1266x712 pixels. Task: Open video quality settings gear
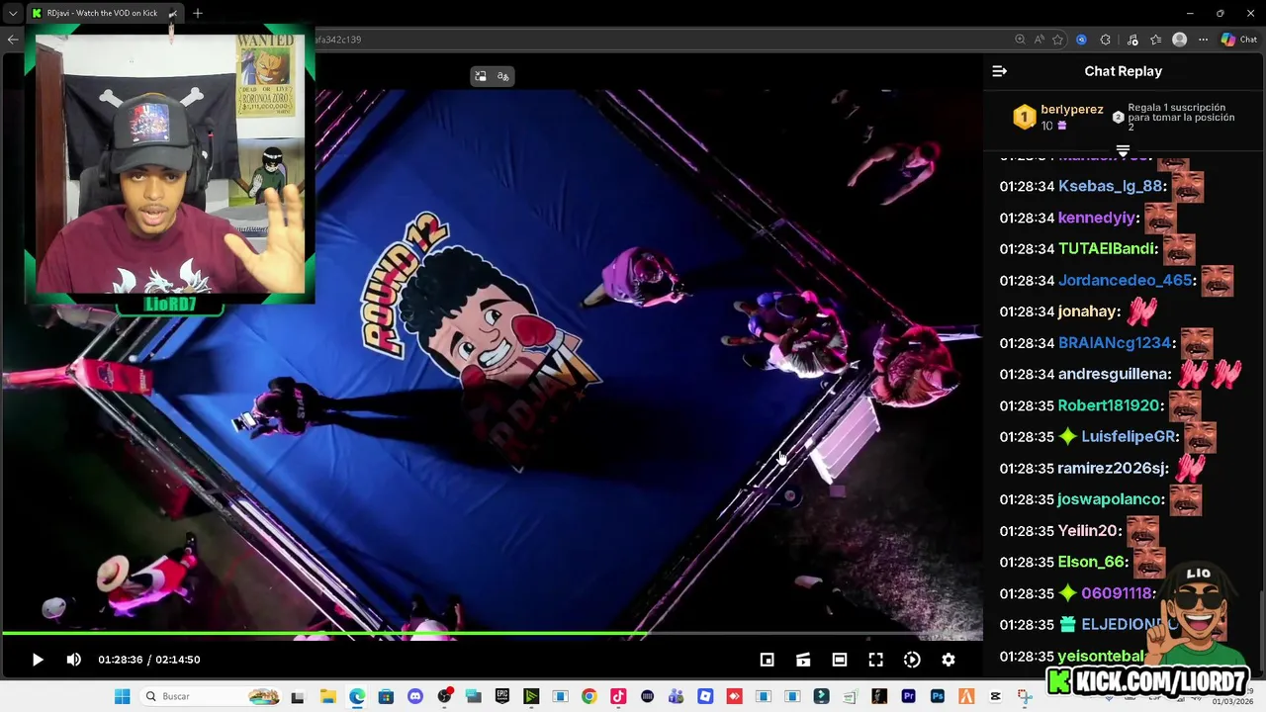949,660
